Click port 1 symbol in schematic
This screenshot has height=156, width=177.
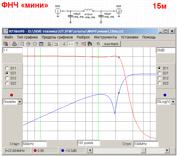(58, 11)
